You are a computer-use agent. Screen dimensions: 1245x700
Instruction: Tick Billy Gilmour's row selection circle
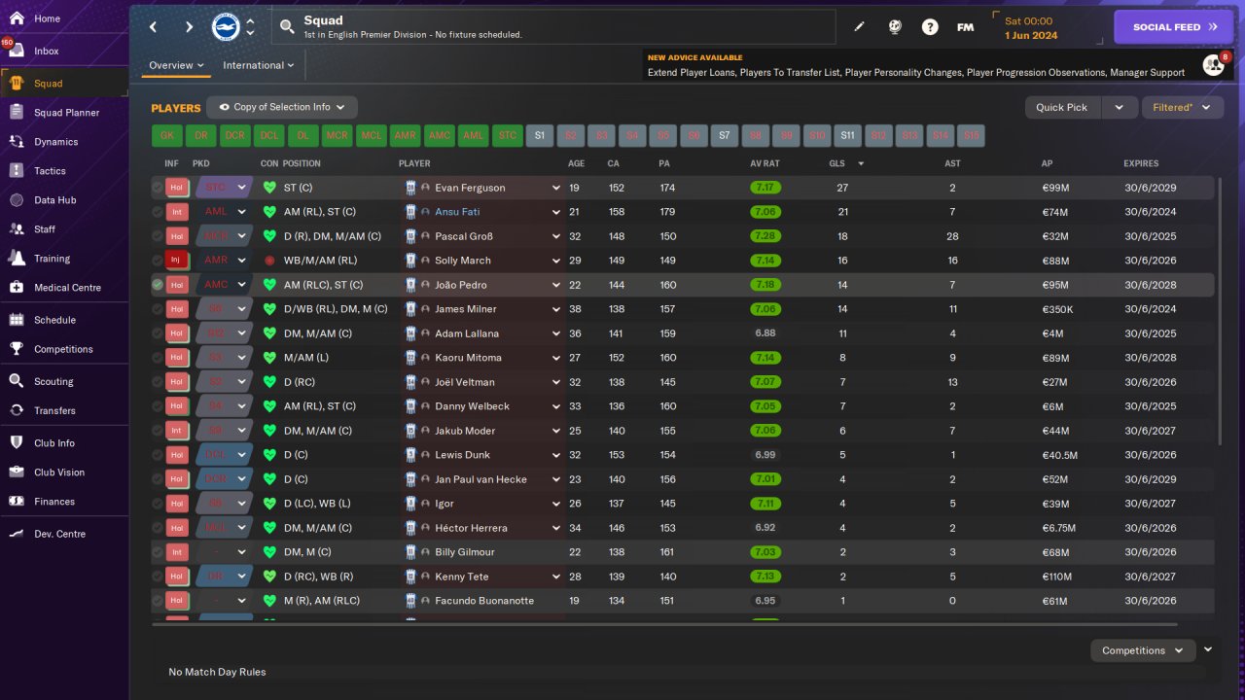[x=158, y=552]
